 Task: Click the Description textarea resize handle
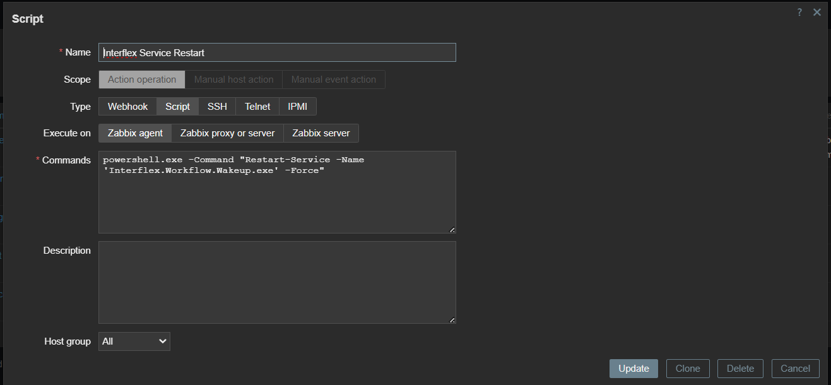click(x=452, y=320)
